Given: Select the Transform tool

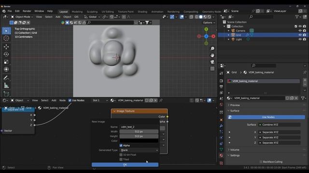Looking at the screenshot, I should [6, 69].
